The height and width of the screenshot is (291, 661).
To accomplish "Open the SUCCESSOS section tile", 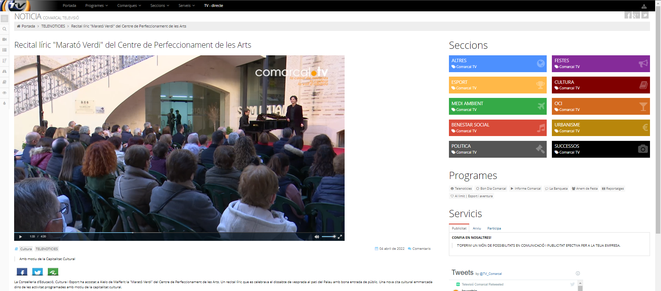I will (x=601, y=149).
